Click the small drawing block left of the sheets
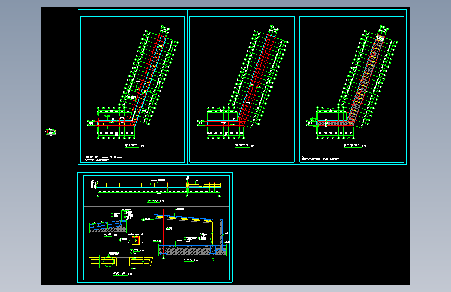The image size is (451, 292). coord(50,132)
